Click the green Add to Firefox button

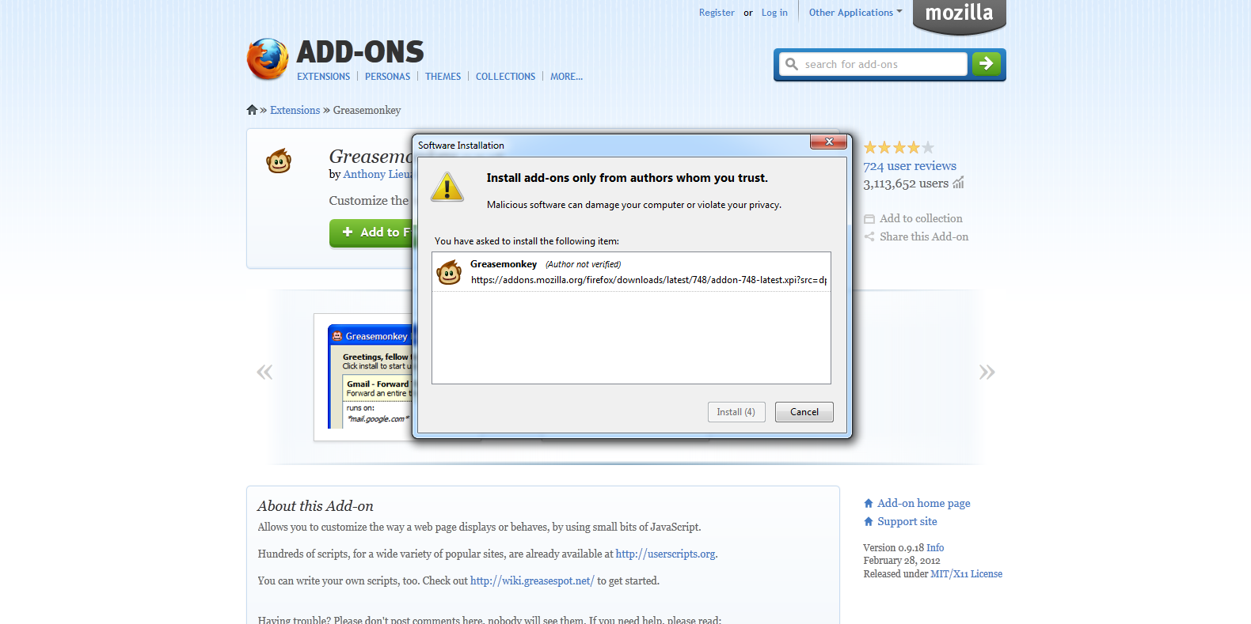pos(372,233)
